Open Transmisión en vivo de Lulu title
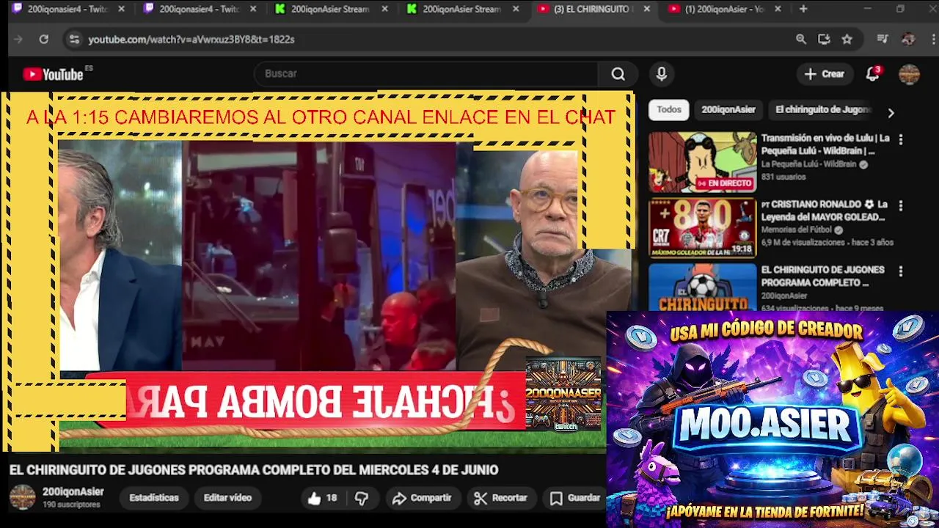 825,144
